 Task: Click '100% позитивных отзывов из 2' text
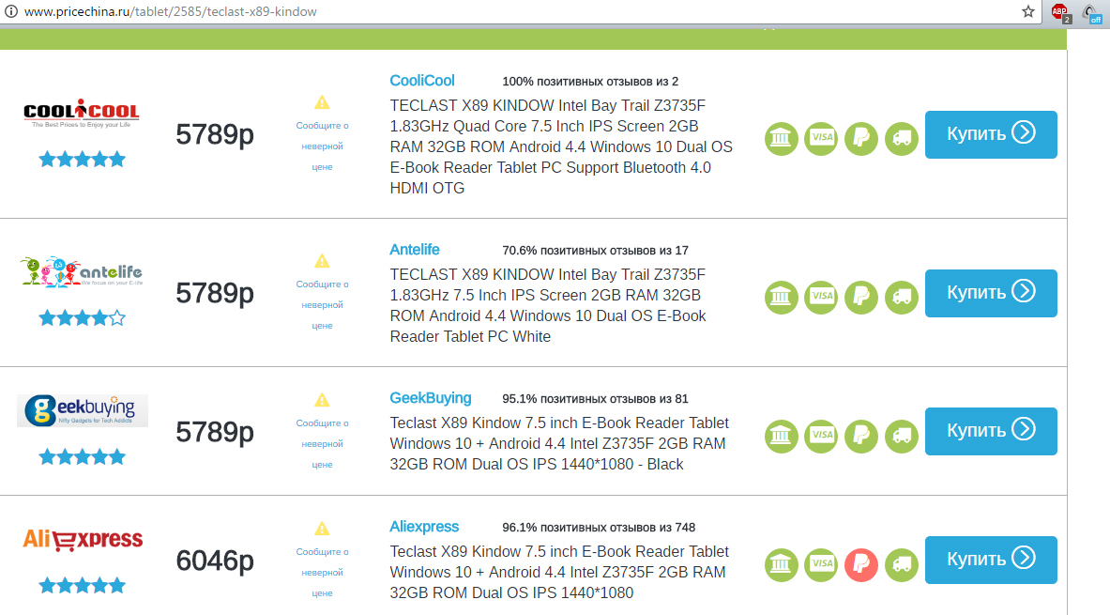tap(590, 82)
